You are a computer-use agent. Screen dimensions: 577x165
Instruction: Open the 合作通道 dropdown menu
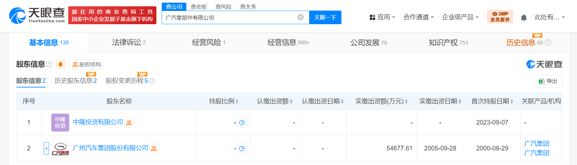pos(419,17)
